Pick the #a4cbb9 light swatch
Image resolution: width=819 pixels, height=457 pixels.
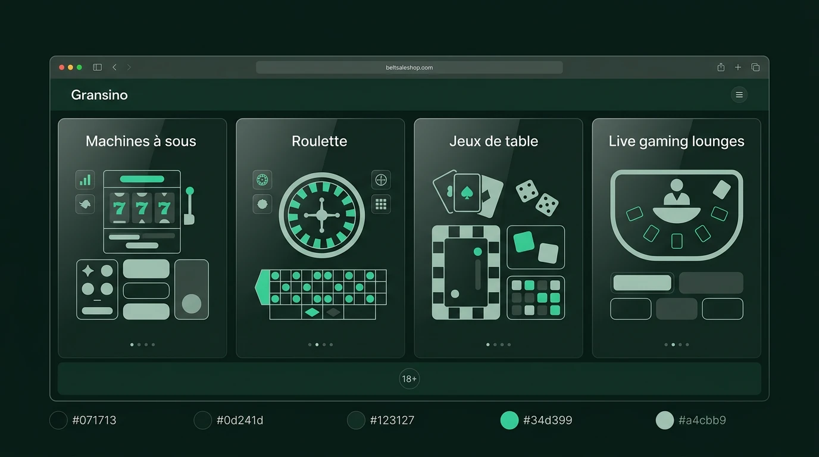click(x=665, y=420)
